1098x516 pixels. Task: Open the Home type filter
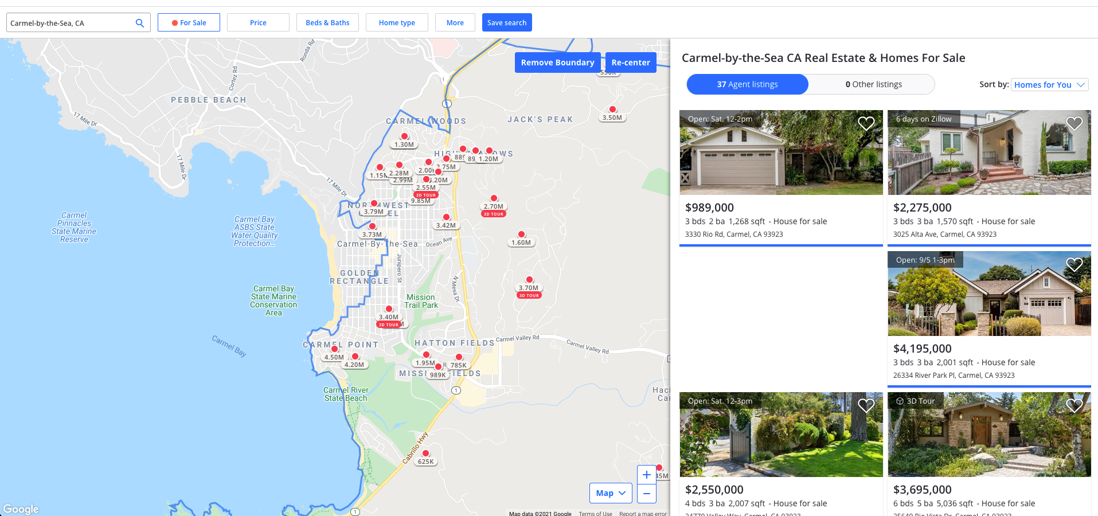[397, 23]
